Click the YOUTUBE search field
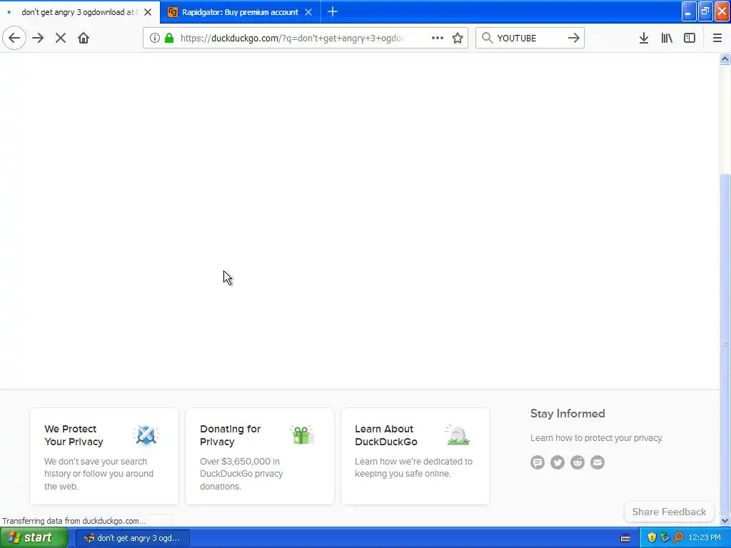The width and height of the screenshot is (731, 548). pos(530,39)
